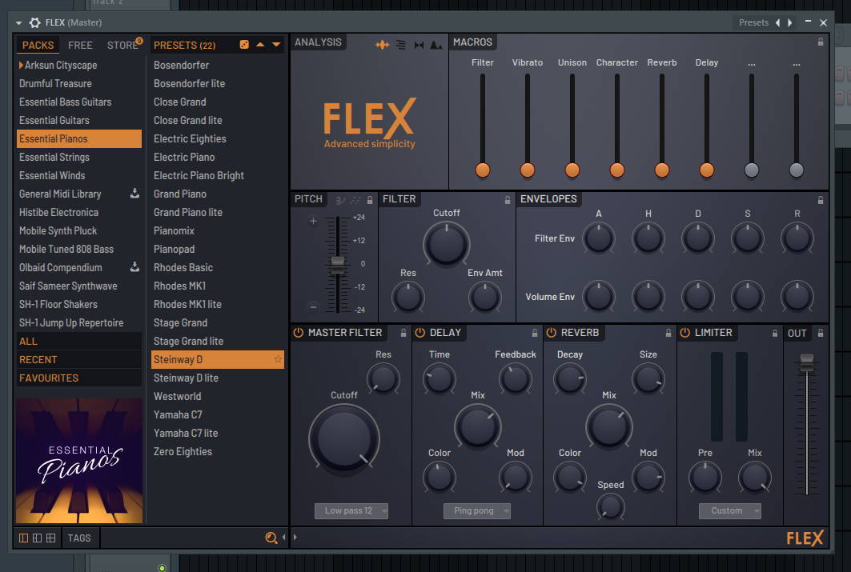Click the Out volume fader
Viewport: 851px width, 572px height.
point(807,362)
